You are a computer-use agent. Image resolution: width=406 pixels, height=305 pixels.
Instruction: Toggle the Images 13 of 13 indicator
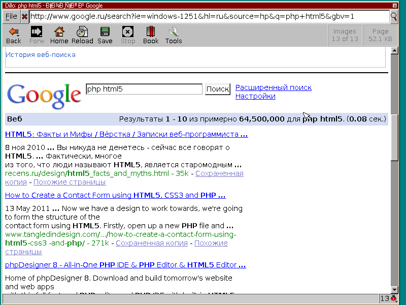tap(345, 35)
